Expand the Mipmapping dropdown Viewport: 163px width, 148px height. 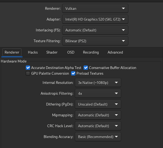[x=98, y=115]
